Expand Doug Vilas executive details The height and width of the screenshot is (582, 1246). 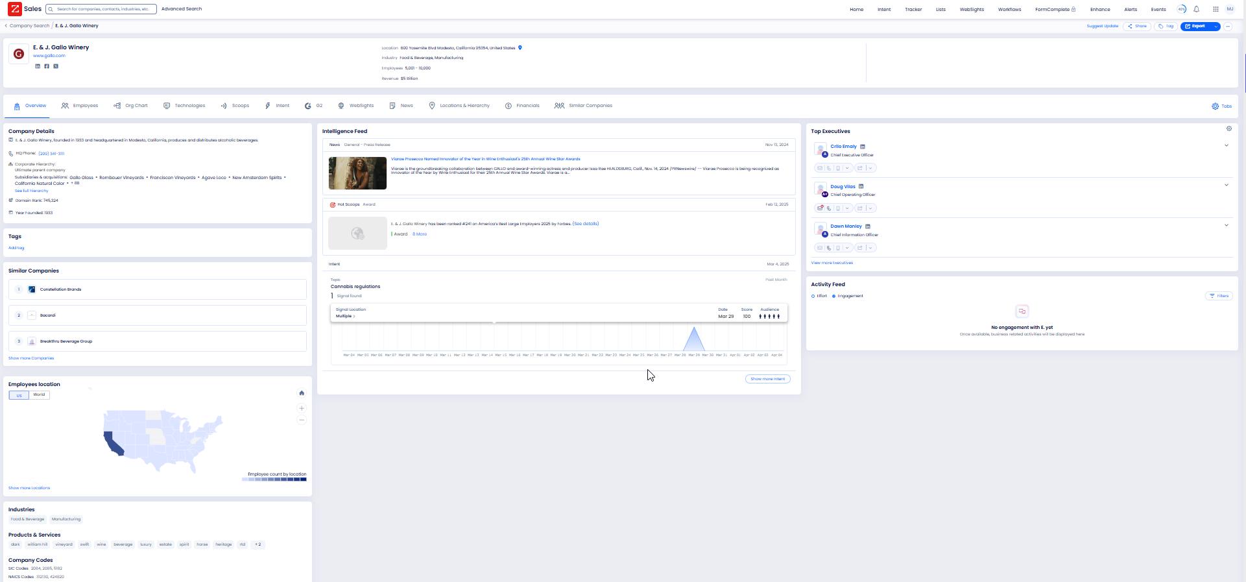tap(1227, 186)
